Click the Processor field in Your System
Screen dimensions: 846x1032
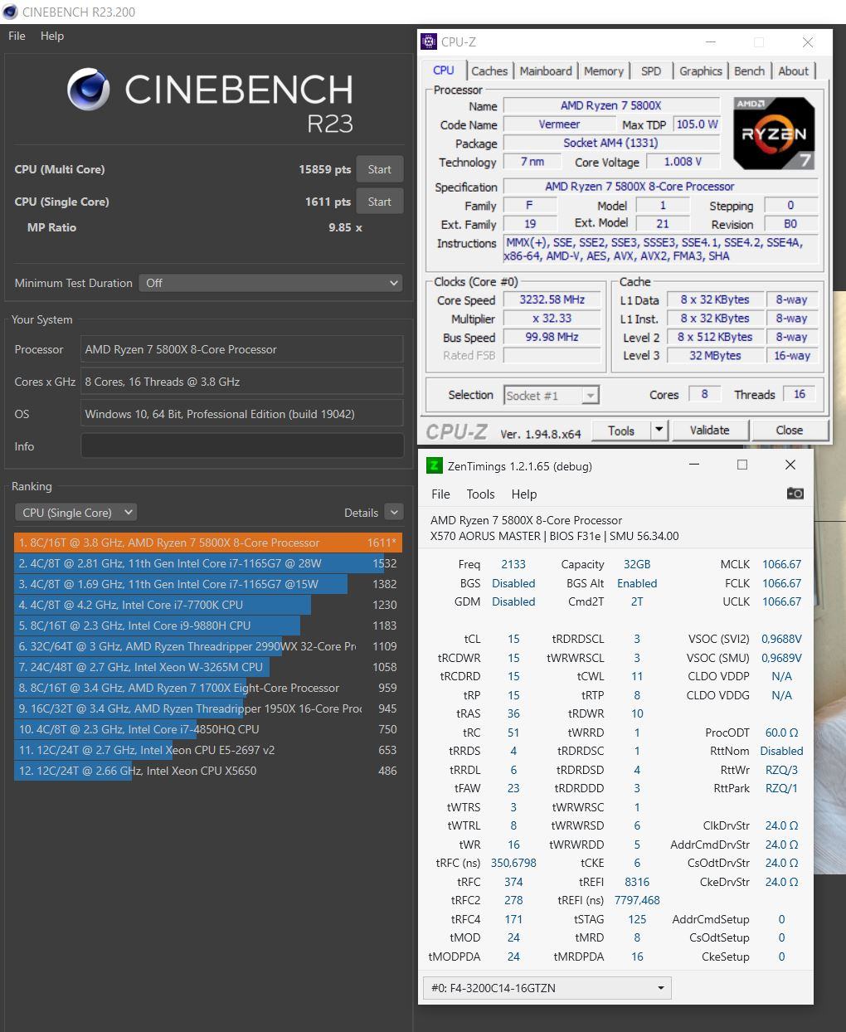(242, 349)
